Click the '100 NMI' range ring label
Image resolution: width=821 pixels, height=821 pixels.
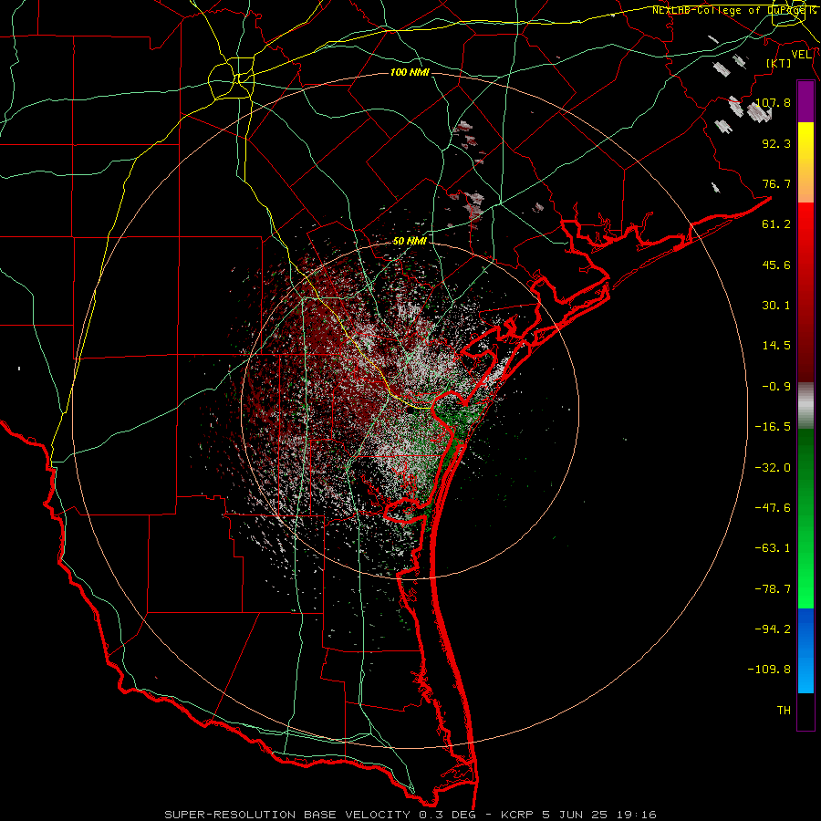410,72
